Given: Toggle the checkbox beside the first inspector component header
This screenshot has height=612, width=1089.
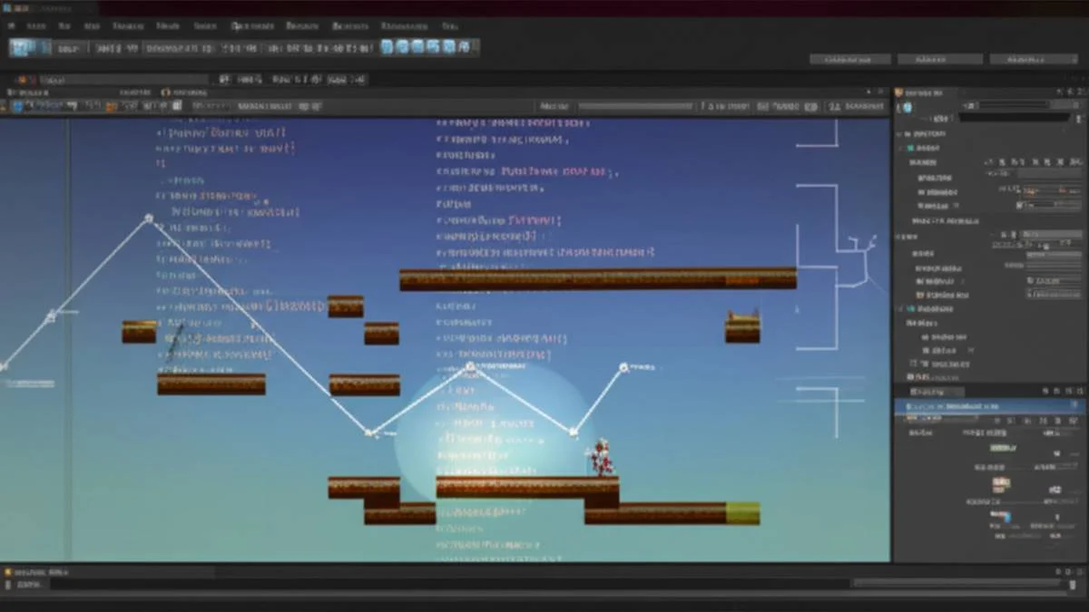Looking at the screenshot, I should 911,147.
